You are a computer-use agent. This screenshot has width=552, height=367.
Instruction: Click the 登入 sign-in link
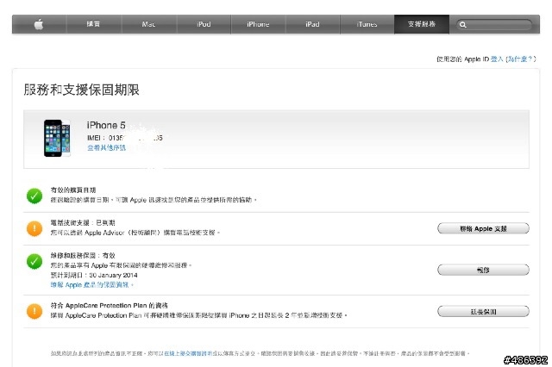497,59
